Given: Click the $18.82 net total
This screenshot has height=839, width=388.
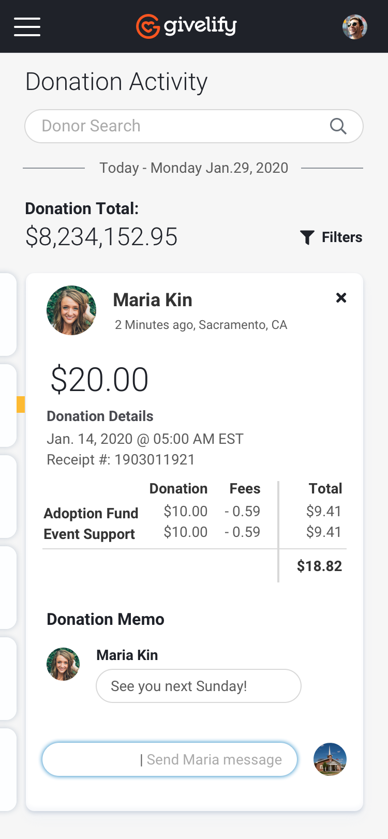Looking at the screenshot, I should point(319,566).
